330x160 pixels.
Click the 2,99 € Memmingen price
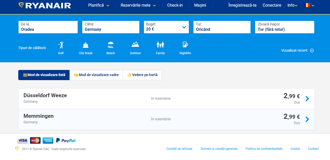point(292,117)
